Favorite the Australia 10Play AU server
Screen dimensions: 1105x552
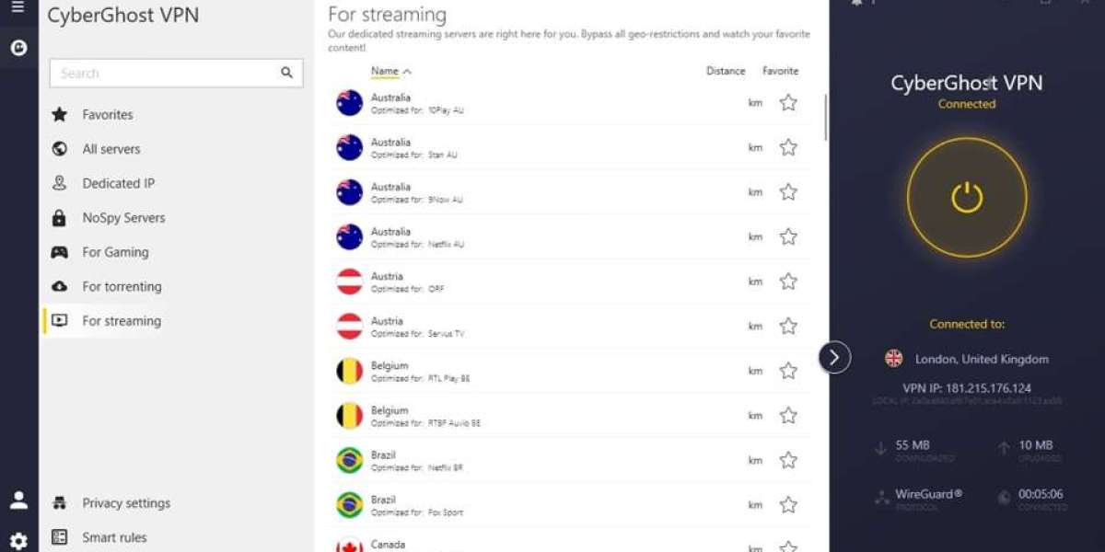pos(788,103)
